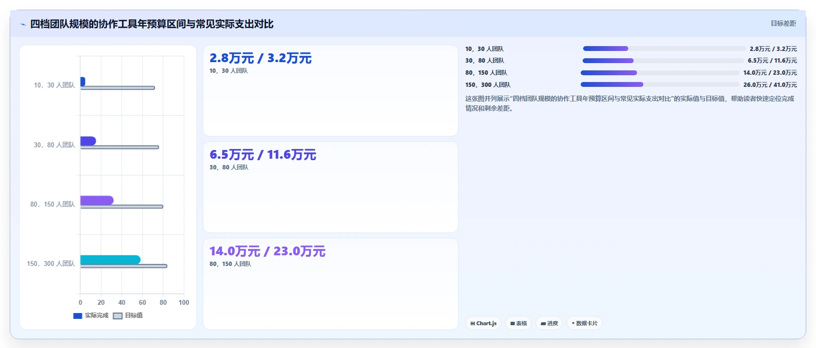Screen dimensions: 816x348
Task: Click the x-axis tick label 60
Action: coord(142,302)
